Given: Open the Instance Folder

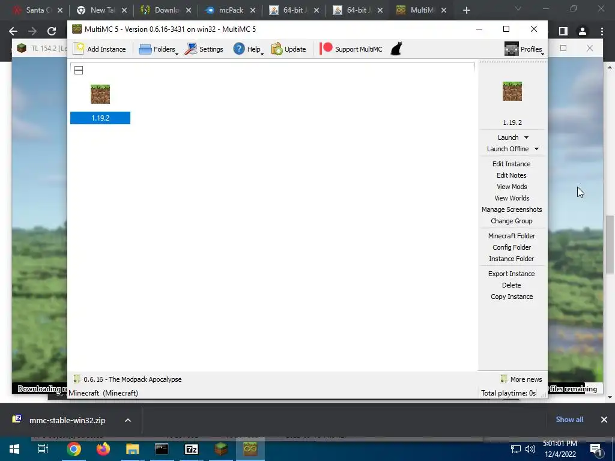Looking at the screenshot, I should 512,258.
